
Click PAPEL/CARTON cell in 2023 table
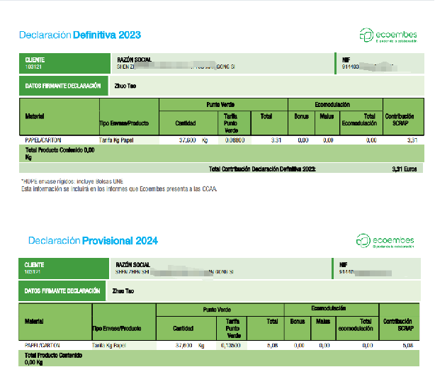[43, 140]
